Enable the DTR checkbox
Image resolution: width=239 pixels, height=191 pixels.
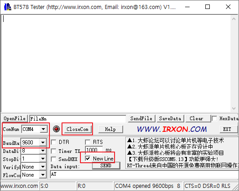(x=53, y=142)
